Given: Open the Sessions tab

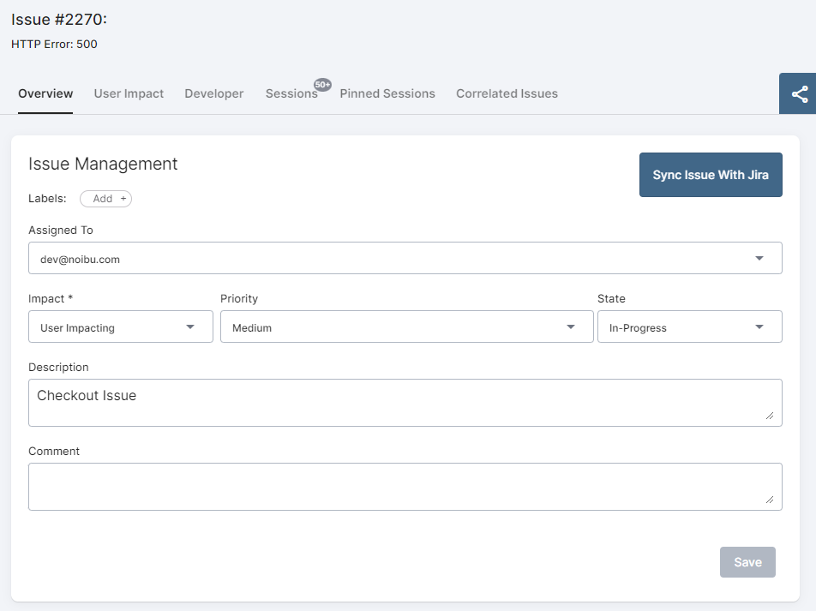Looking at the screenshot, I should (291, 93).
